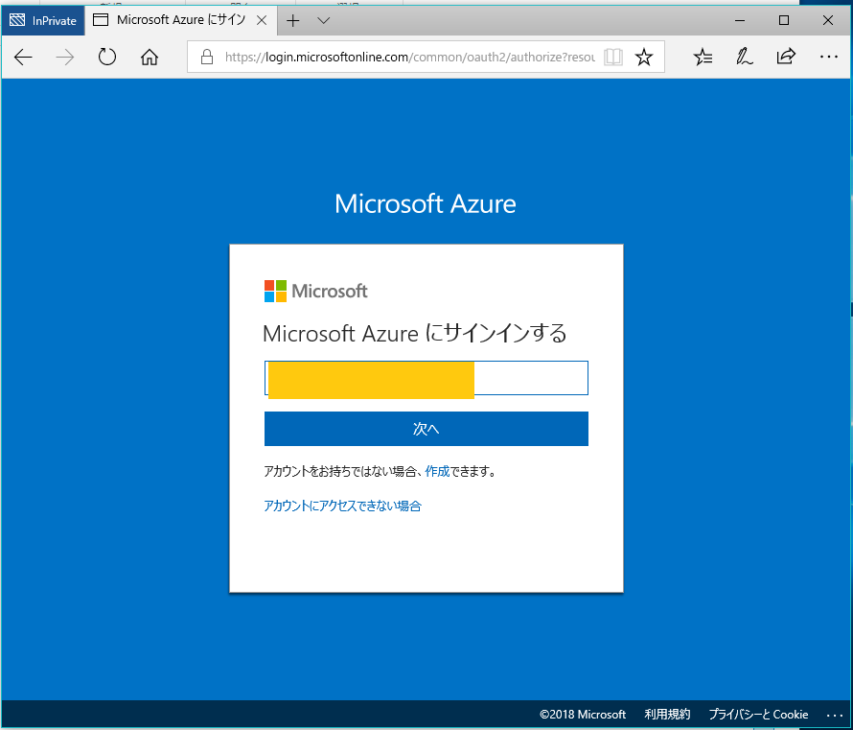Viewport: 853px width, 730px height.
Task: Go back with the browser back arrow
Action: tap(23, 57)
